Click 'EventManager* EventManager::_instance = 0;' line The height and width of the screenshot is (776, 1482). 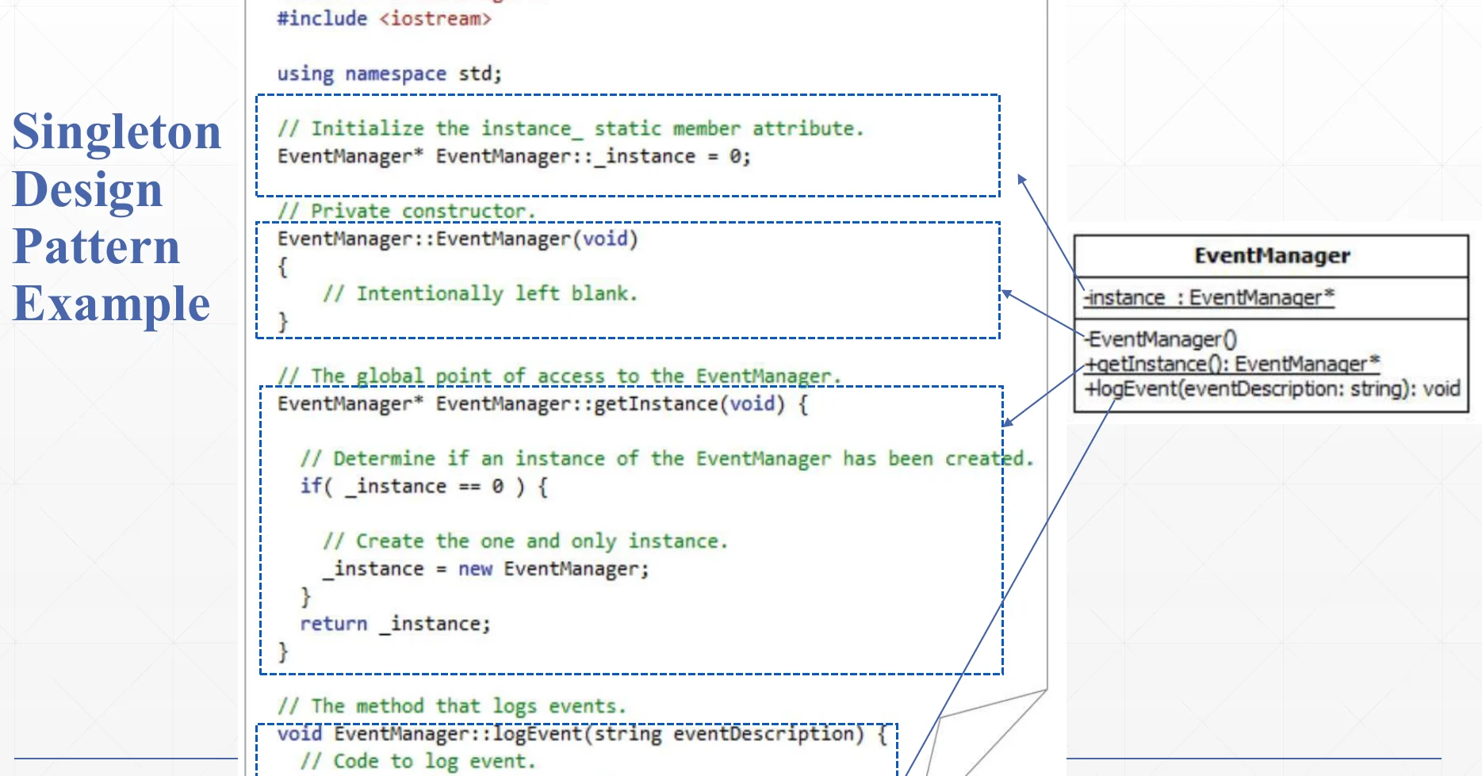(x=514, y=156)
